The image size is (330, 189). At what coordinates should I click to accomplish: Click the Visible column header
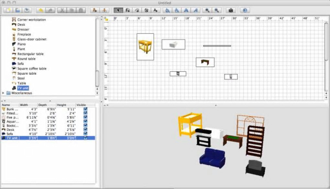[85, 105]
